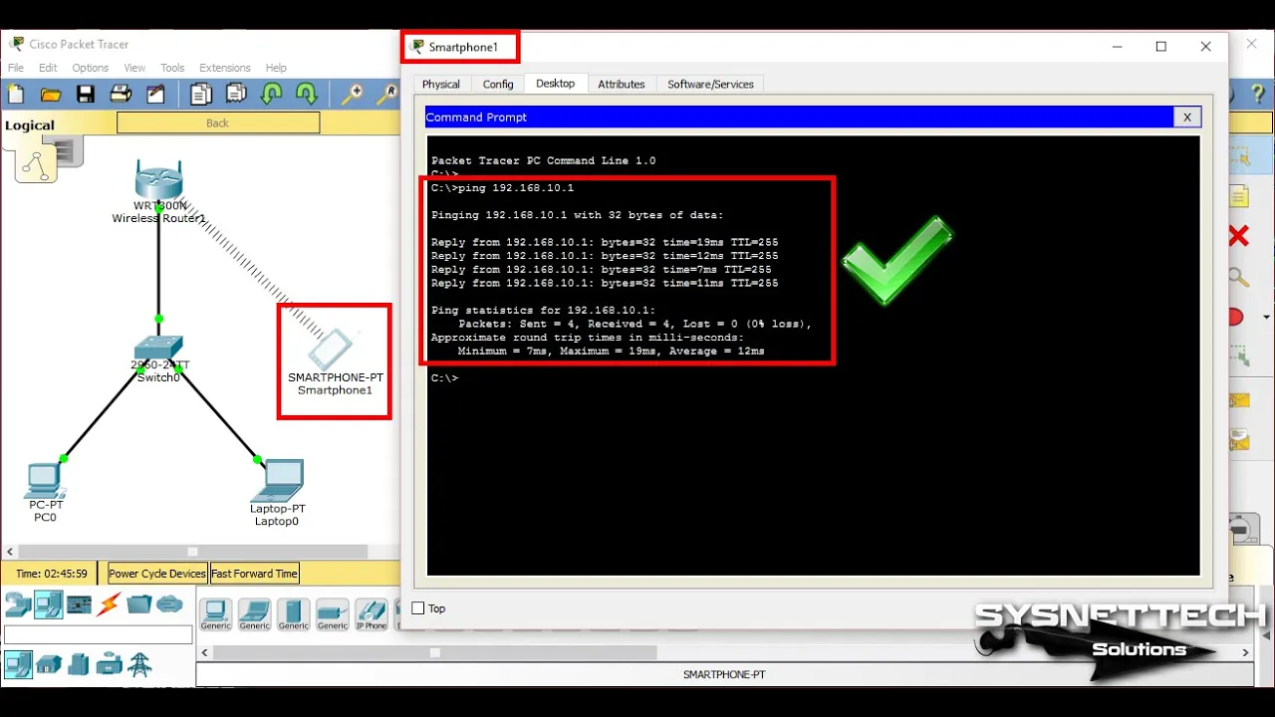The width and height of the screenshot is (1275, 717).
Task: Click the Zoom Reset magnifier
Action: 386,95
